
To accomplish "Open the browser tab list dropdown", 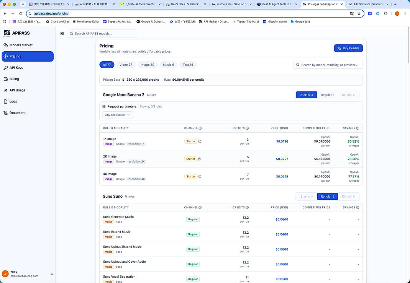I will (x=23, y=4).
